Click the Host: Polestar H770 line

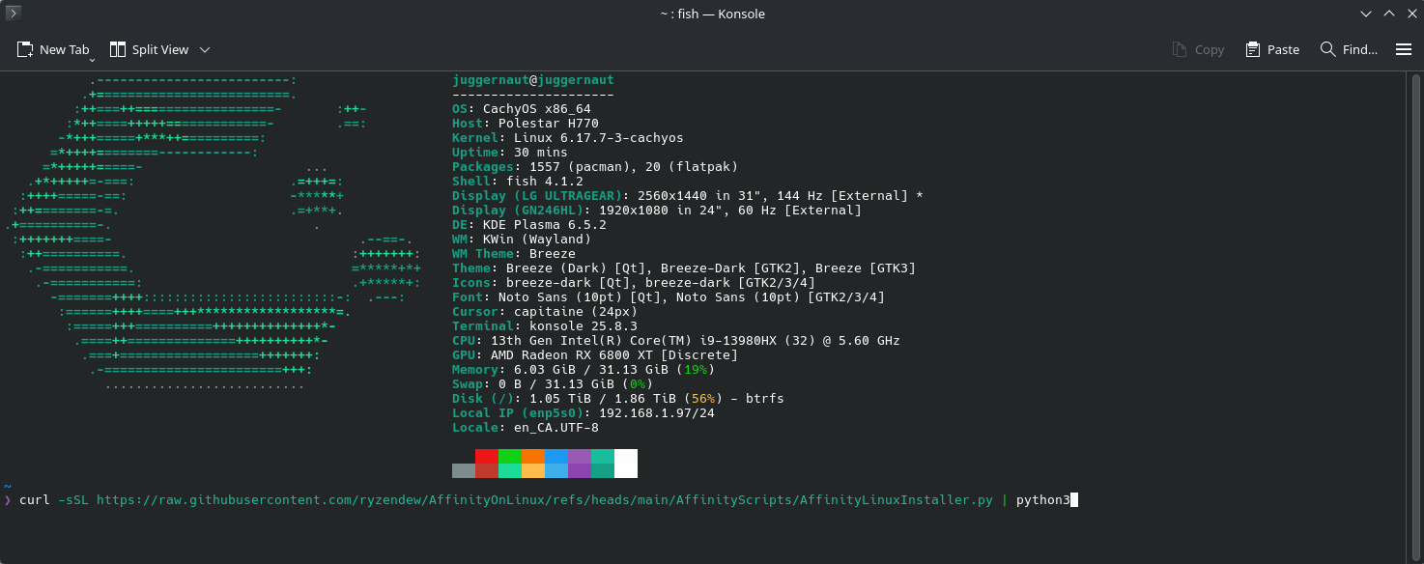point(526,124)
